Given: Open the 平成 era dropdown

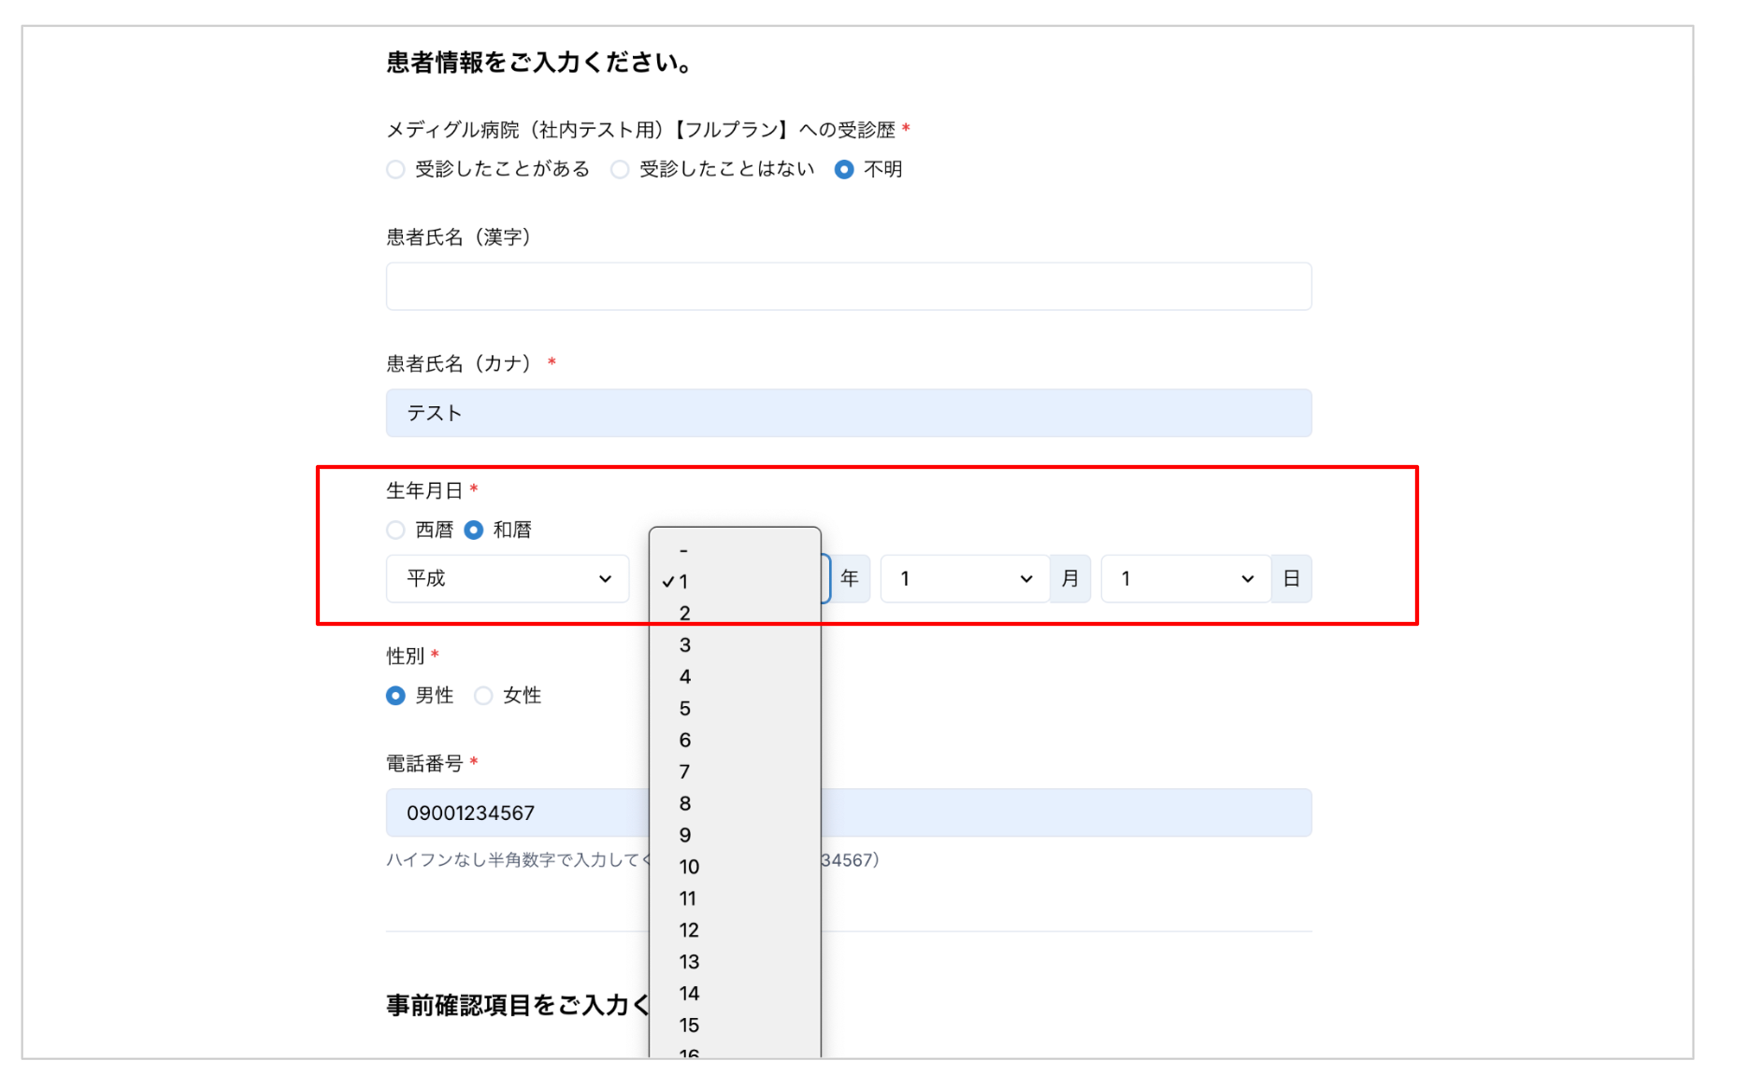Looking at the screenshot, I should click(508, 579).
